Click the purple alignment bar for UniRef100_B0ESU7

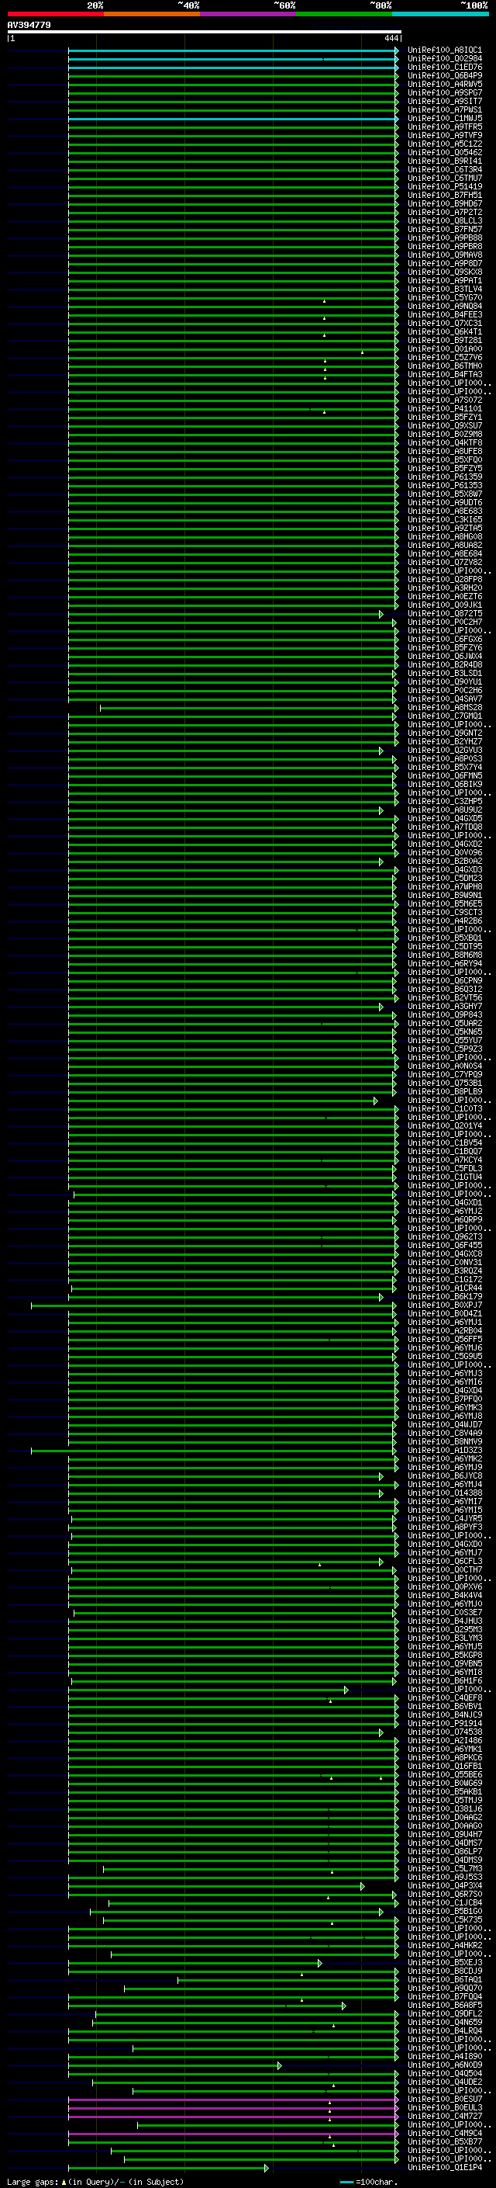[233, 2100]
